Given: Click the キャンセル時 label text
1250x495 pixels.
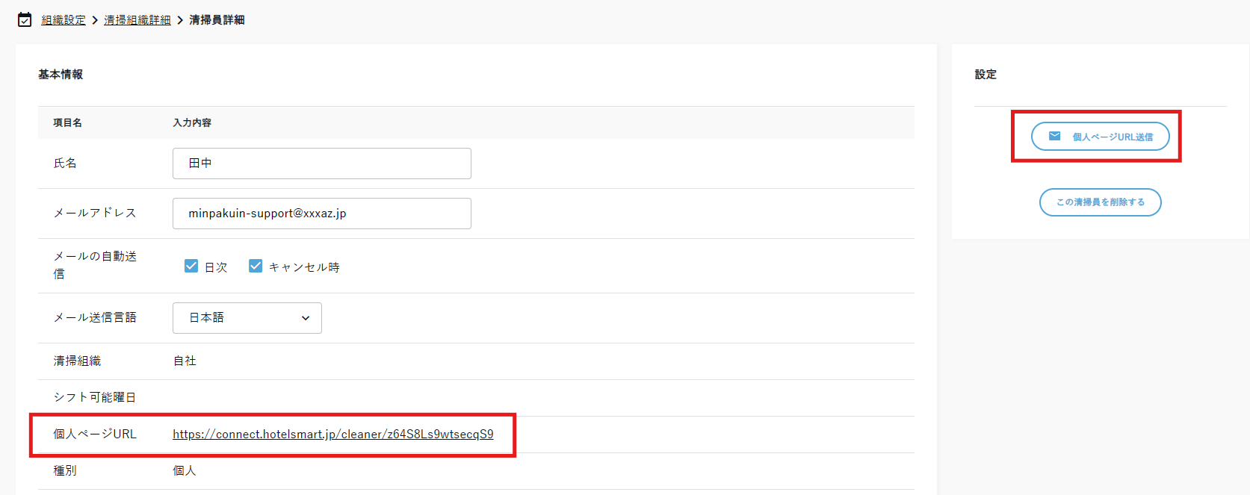Looking at the screenshot, I should 304,267.
